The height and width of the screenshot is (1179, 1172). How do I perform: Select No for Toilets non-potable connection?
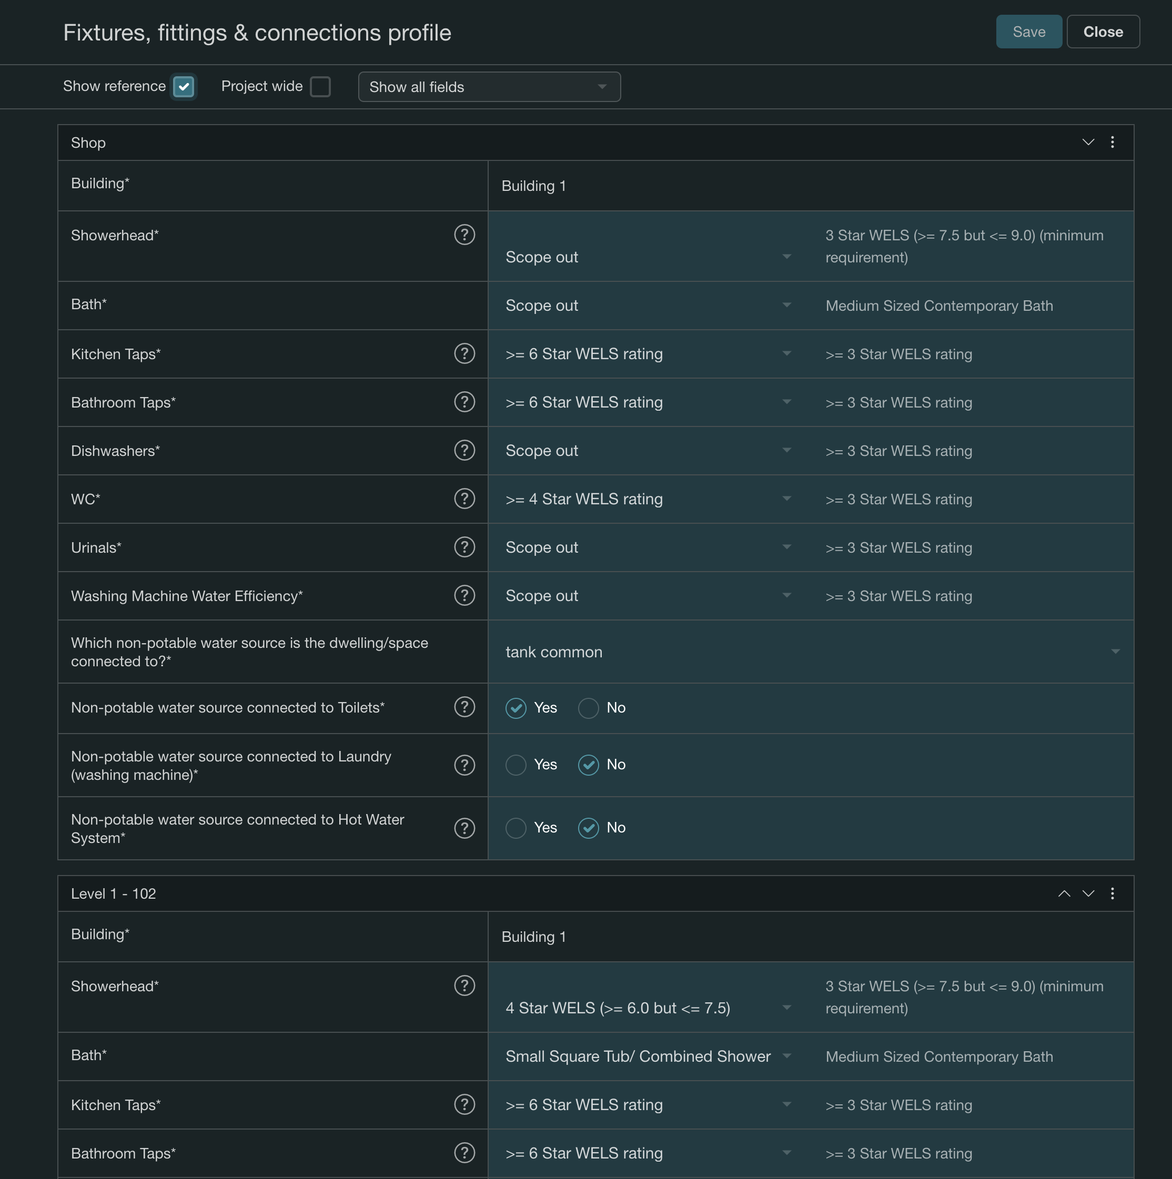coord(589,708)
